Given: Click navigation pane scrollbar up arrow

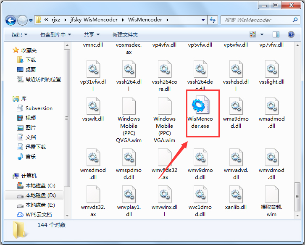Looking at the screenshot, I should click(x=67, y=45).
